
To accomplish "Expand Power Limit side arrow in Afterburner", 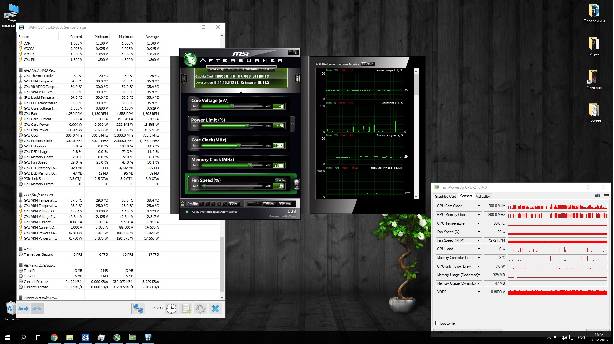I will (x=293, y=124).
